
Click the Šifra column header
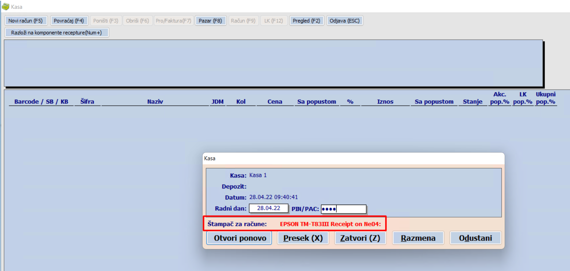point(87,102)
